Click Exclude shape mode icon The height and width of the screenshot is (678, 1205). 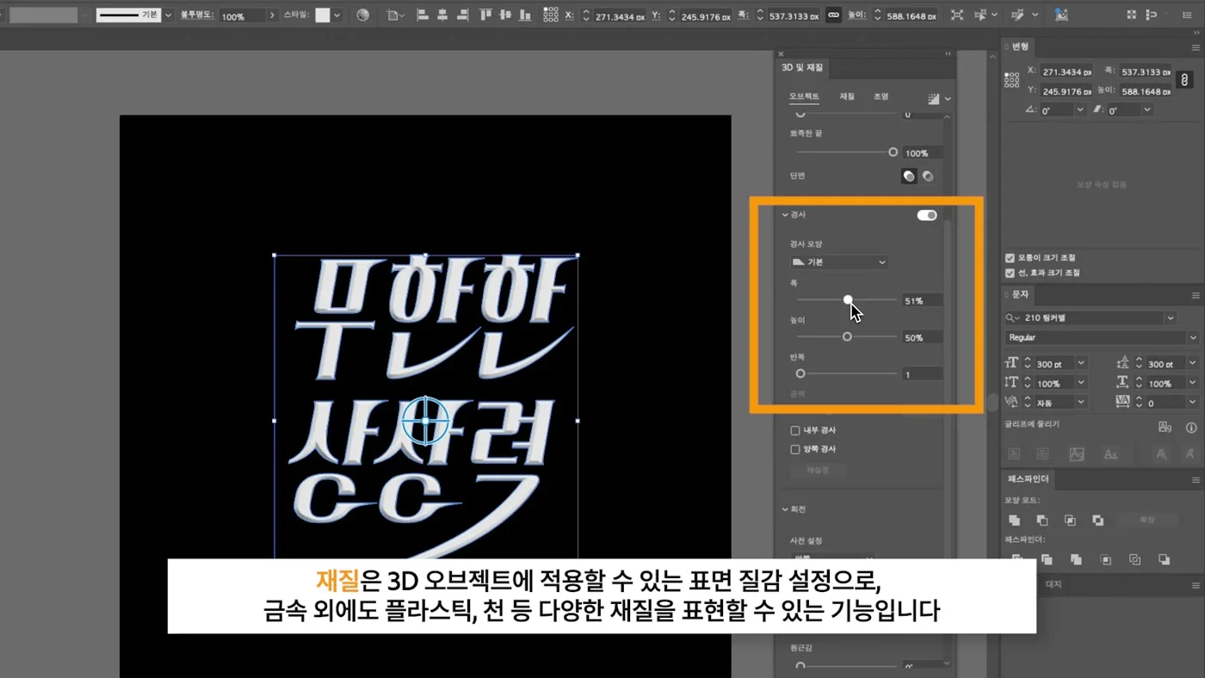[x=1098, y=521]
